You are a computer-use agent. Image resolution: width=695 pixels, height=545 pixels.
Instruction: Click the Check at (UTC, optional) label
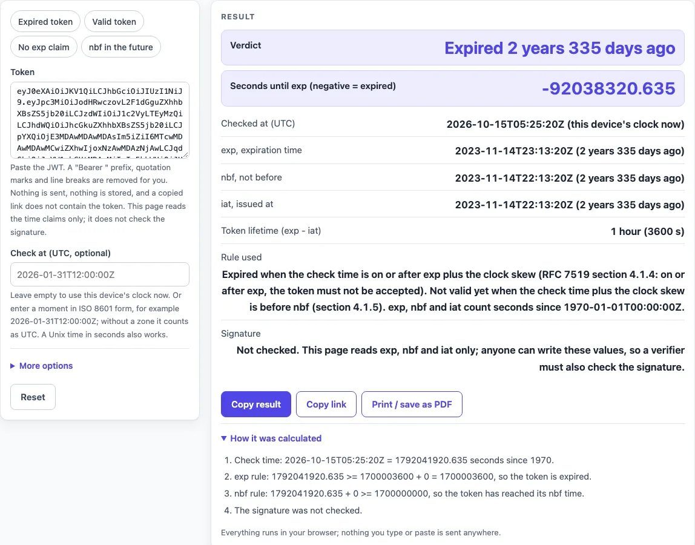61,253
